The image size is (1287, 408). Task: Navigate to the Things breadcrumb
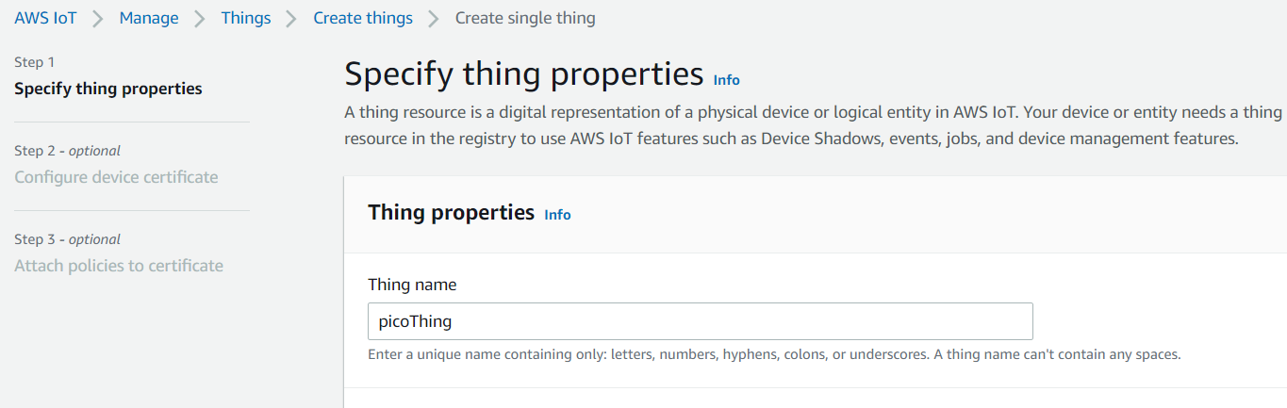click(x=246, y=18)
